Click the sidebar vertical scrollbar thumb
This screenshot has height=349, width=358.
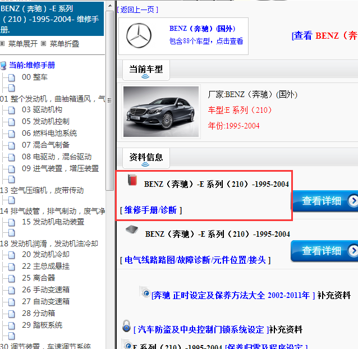pos(110,100)
